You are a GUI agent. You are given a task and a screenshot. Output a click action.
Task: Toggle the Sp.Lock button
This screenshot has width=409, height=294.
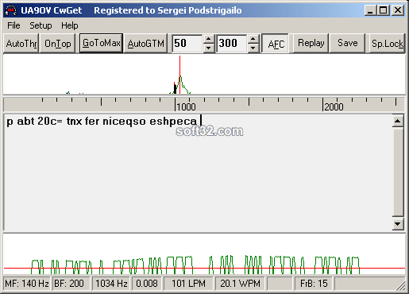(387, 43)
